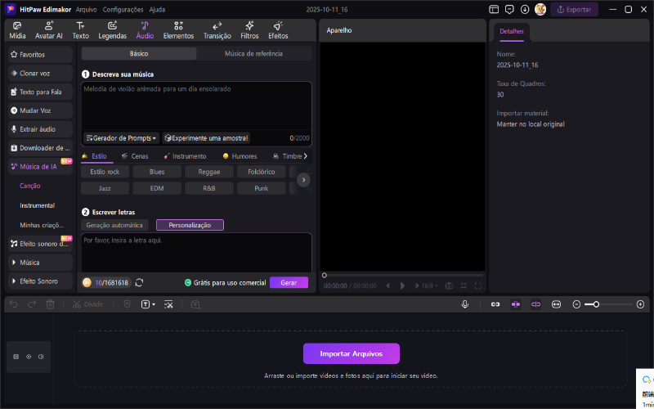Toggle track mute speaker icon

[x=41, y=357]
